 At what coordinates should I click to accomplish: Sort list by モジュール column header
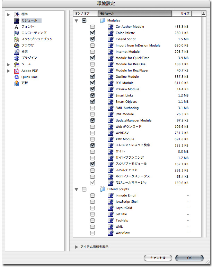(134, 14)
